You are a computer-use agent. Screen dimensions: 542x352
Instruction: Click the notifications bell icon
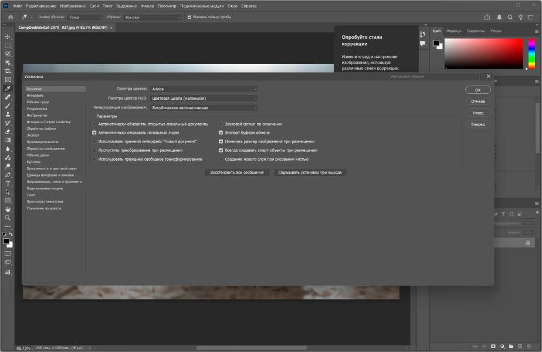pos(499,17)
